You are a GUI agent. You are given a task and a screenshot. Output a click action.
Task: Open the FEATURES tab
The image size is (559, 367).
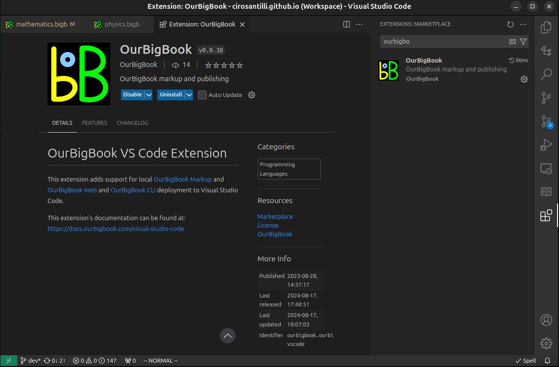[95, 123]
